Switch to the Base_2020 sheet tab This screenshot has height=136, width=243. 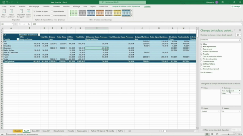click(x=36, y=131)
